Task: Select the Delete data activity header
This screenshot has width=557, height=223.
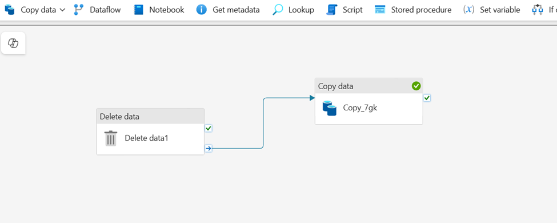Action: [151, 116]
